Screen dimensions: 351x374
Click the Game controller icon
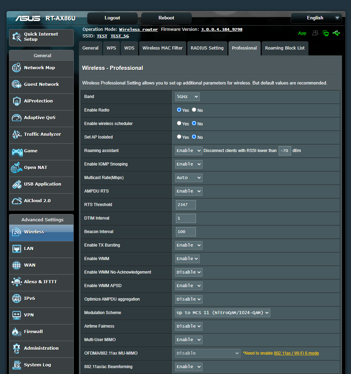pyautogui.click(x=17, y=152)
